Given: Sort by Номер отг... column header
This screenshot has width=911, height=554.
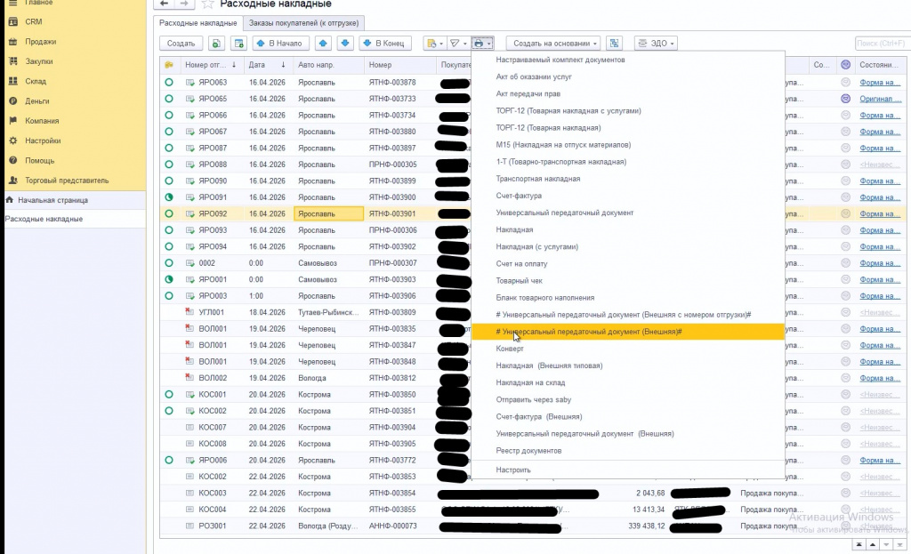Looking at the screenshot, I should [210, 64].
